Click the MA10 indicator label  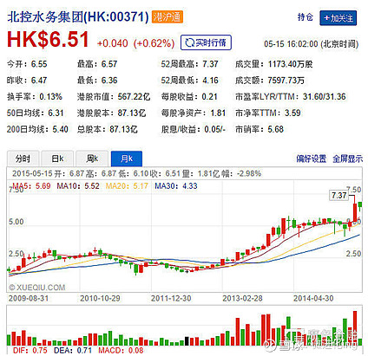pos(78,186)
